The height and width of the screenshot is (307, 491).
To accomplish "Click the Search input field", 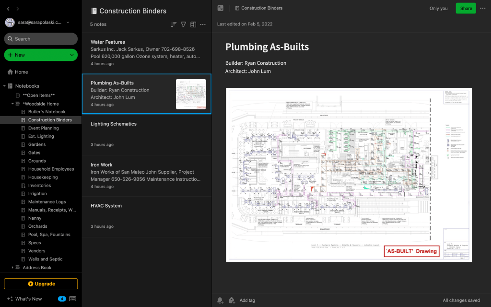I will click(41, 39).
